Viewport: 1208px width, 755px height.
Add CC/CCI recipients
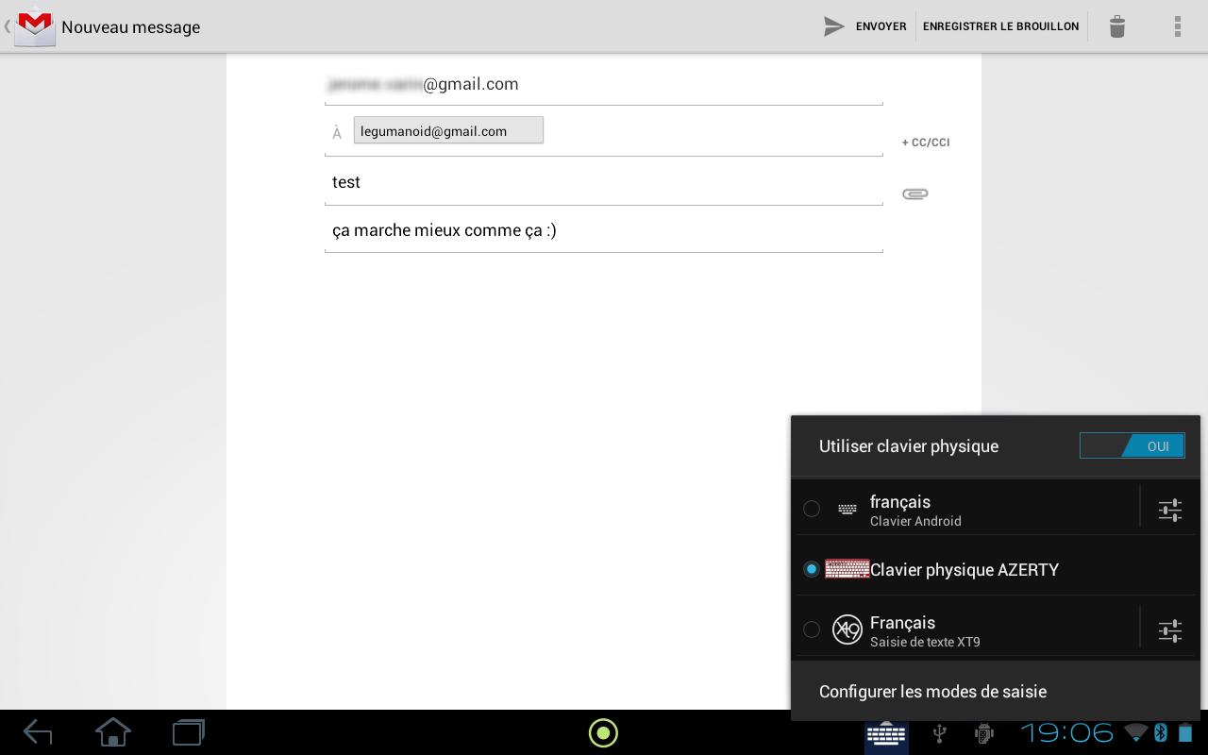tap(926, 143)
